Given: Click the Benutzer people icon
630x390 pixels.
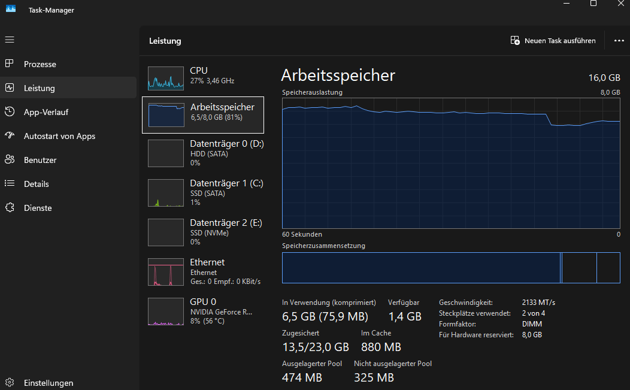Looking at the screenshot, I should pos(10,159).
